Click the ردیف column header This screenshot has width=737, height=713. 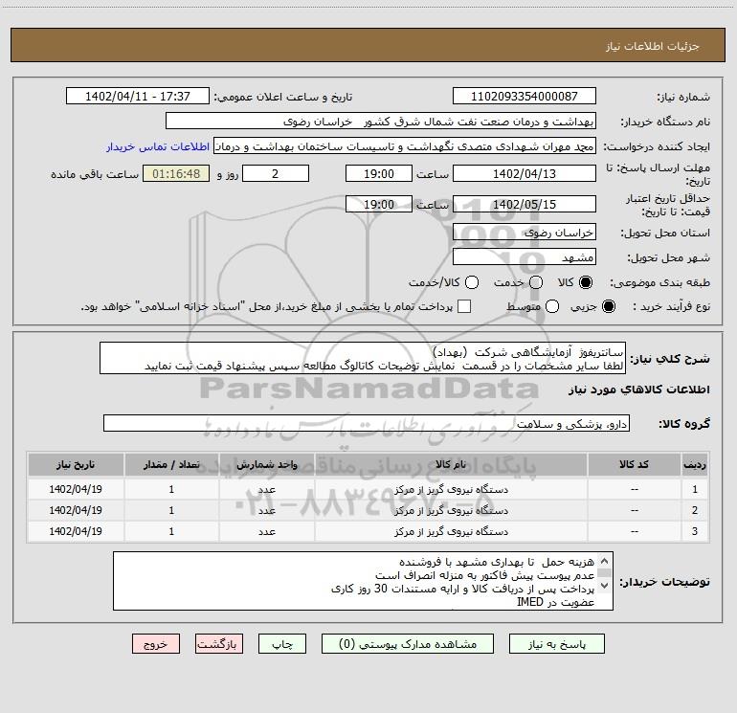pos(695,465)
